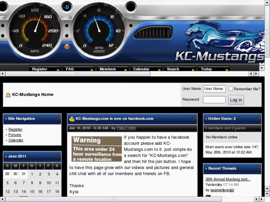270x202 pixels.
Task: Follow the Forums link in Site Navigation
Action: [15, 135]
